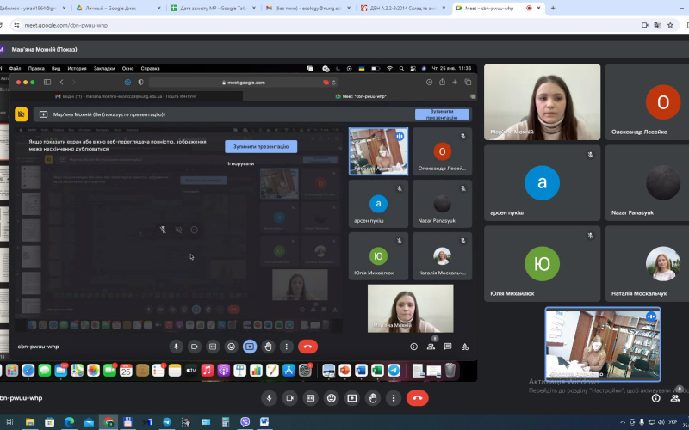Screen dimensions: 689x430
Task: Click Present now in the outer Meet bar
Action: click(352, 398)
